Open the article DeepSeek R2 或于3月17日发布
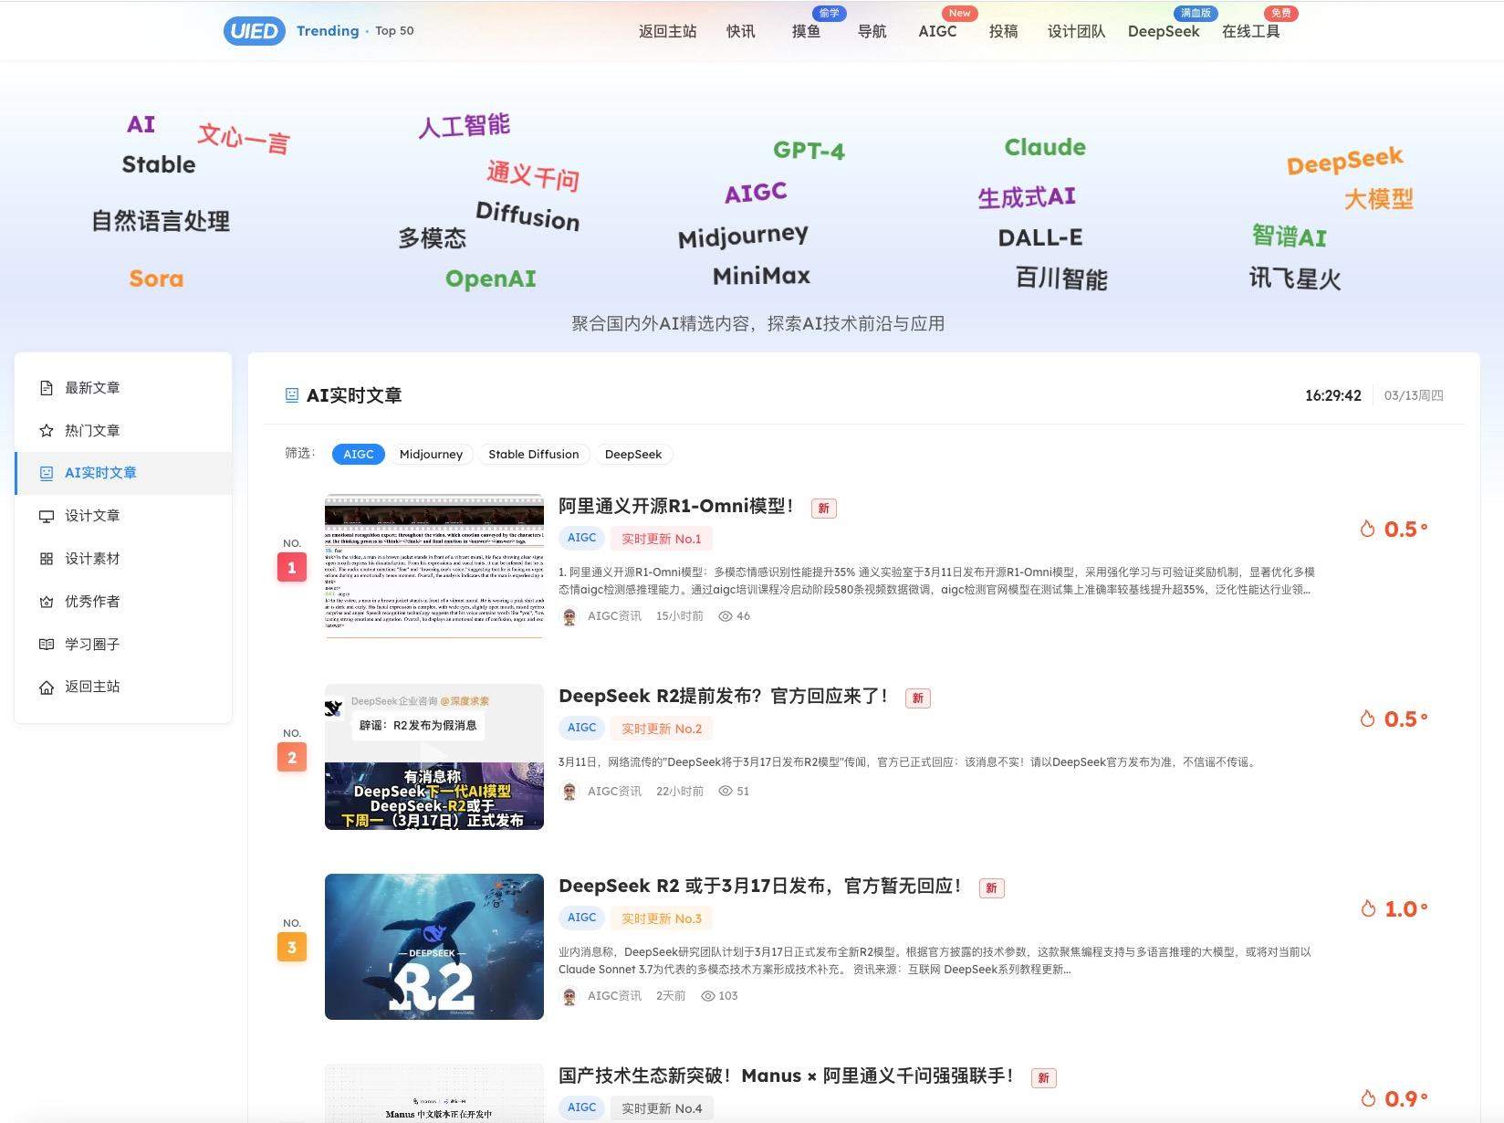The width and height of the screenshot is (1504, 1123). 760,887
